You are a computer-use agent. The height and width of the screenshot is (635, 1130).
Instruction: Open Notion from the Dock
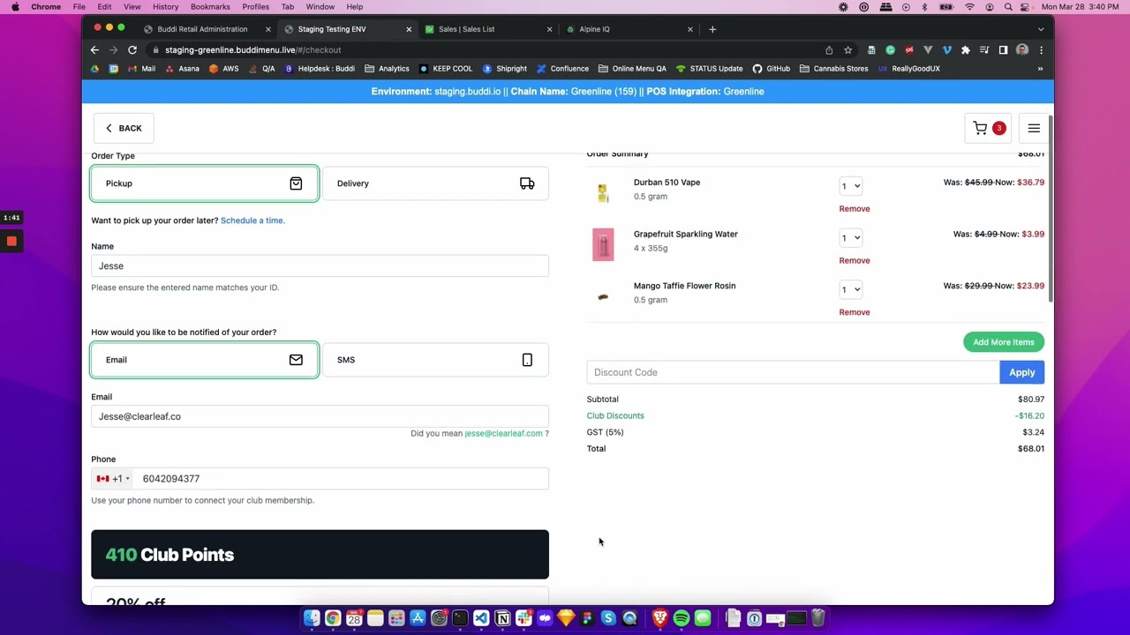pos(502,618)
